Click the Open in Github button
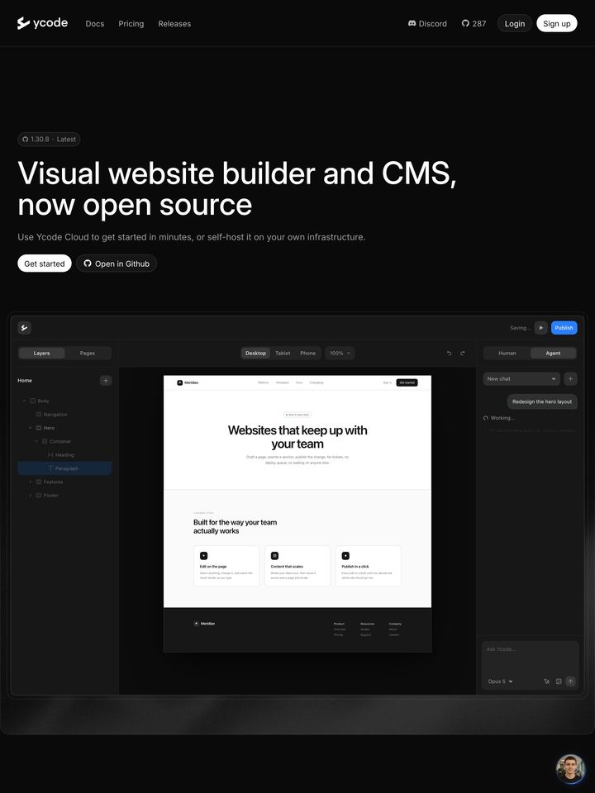Viewport: 595px width, 793px height. click(x=117, y=264)
